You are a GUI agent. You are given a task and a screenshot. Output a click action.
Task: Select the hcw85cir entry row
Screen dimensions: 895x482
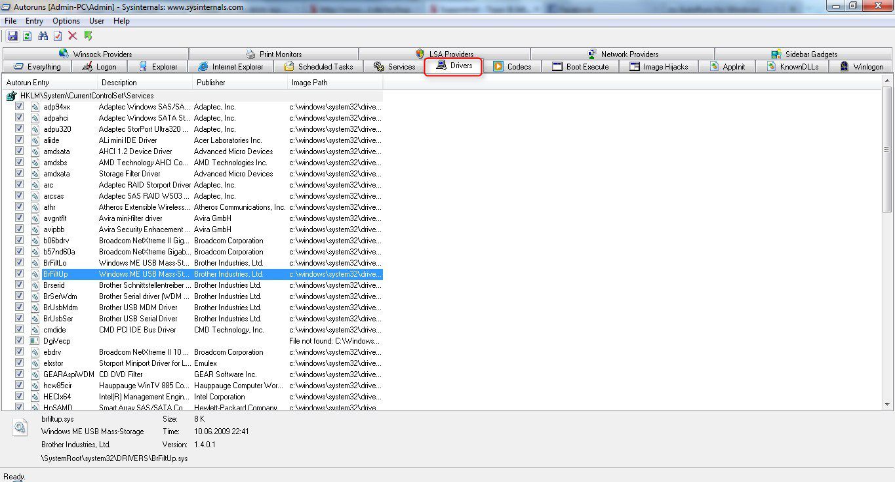193,386
